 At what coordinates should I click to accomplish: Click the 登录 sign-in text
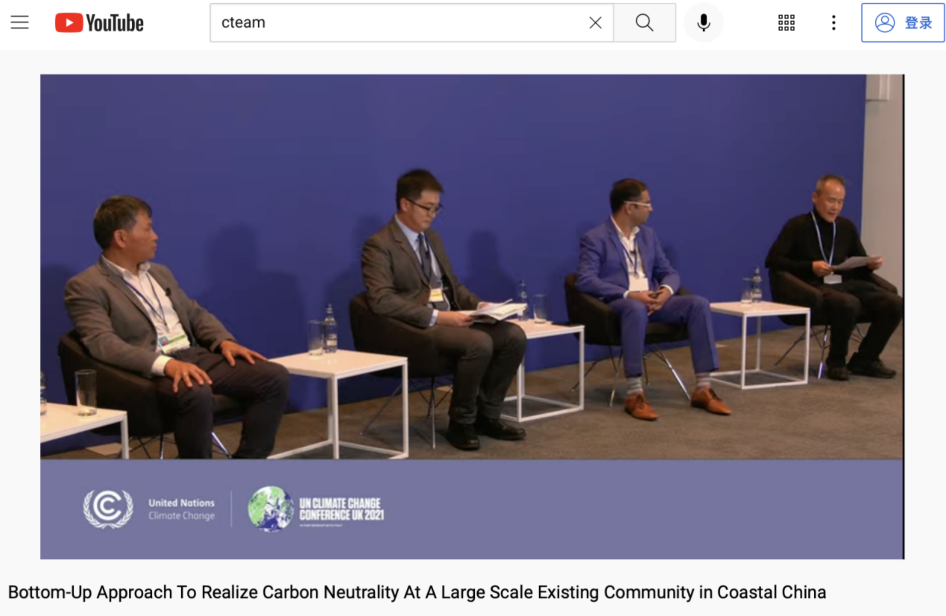(918, 23)
